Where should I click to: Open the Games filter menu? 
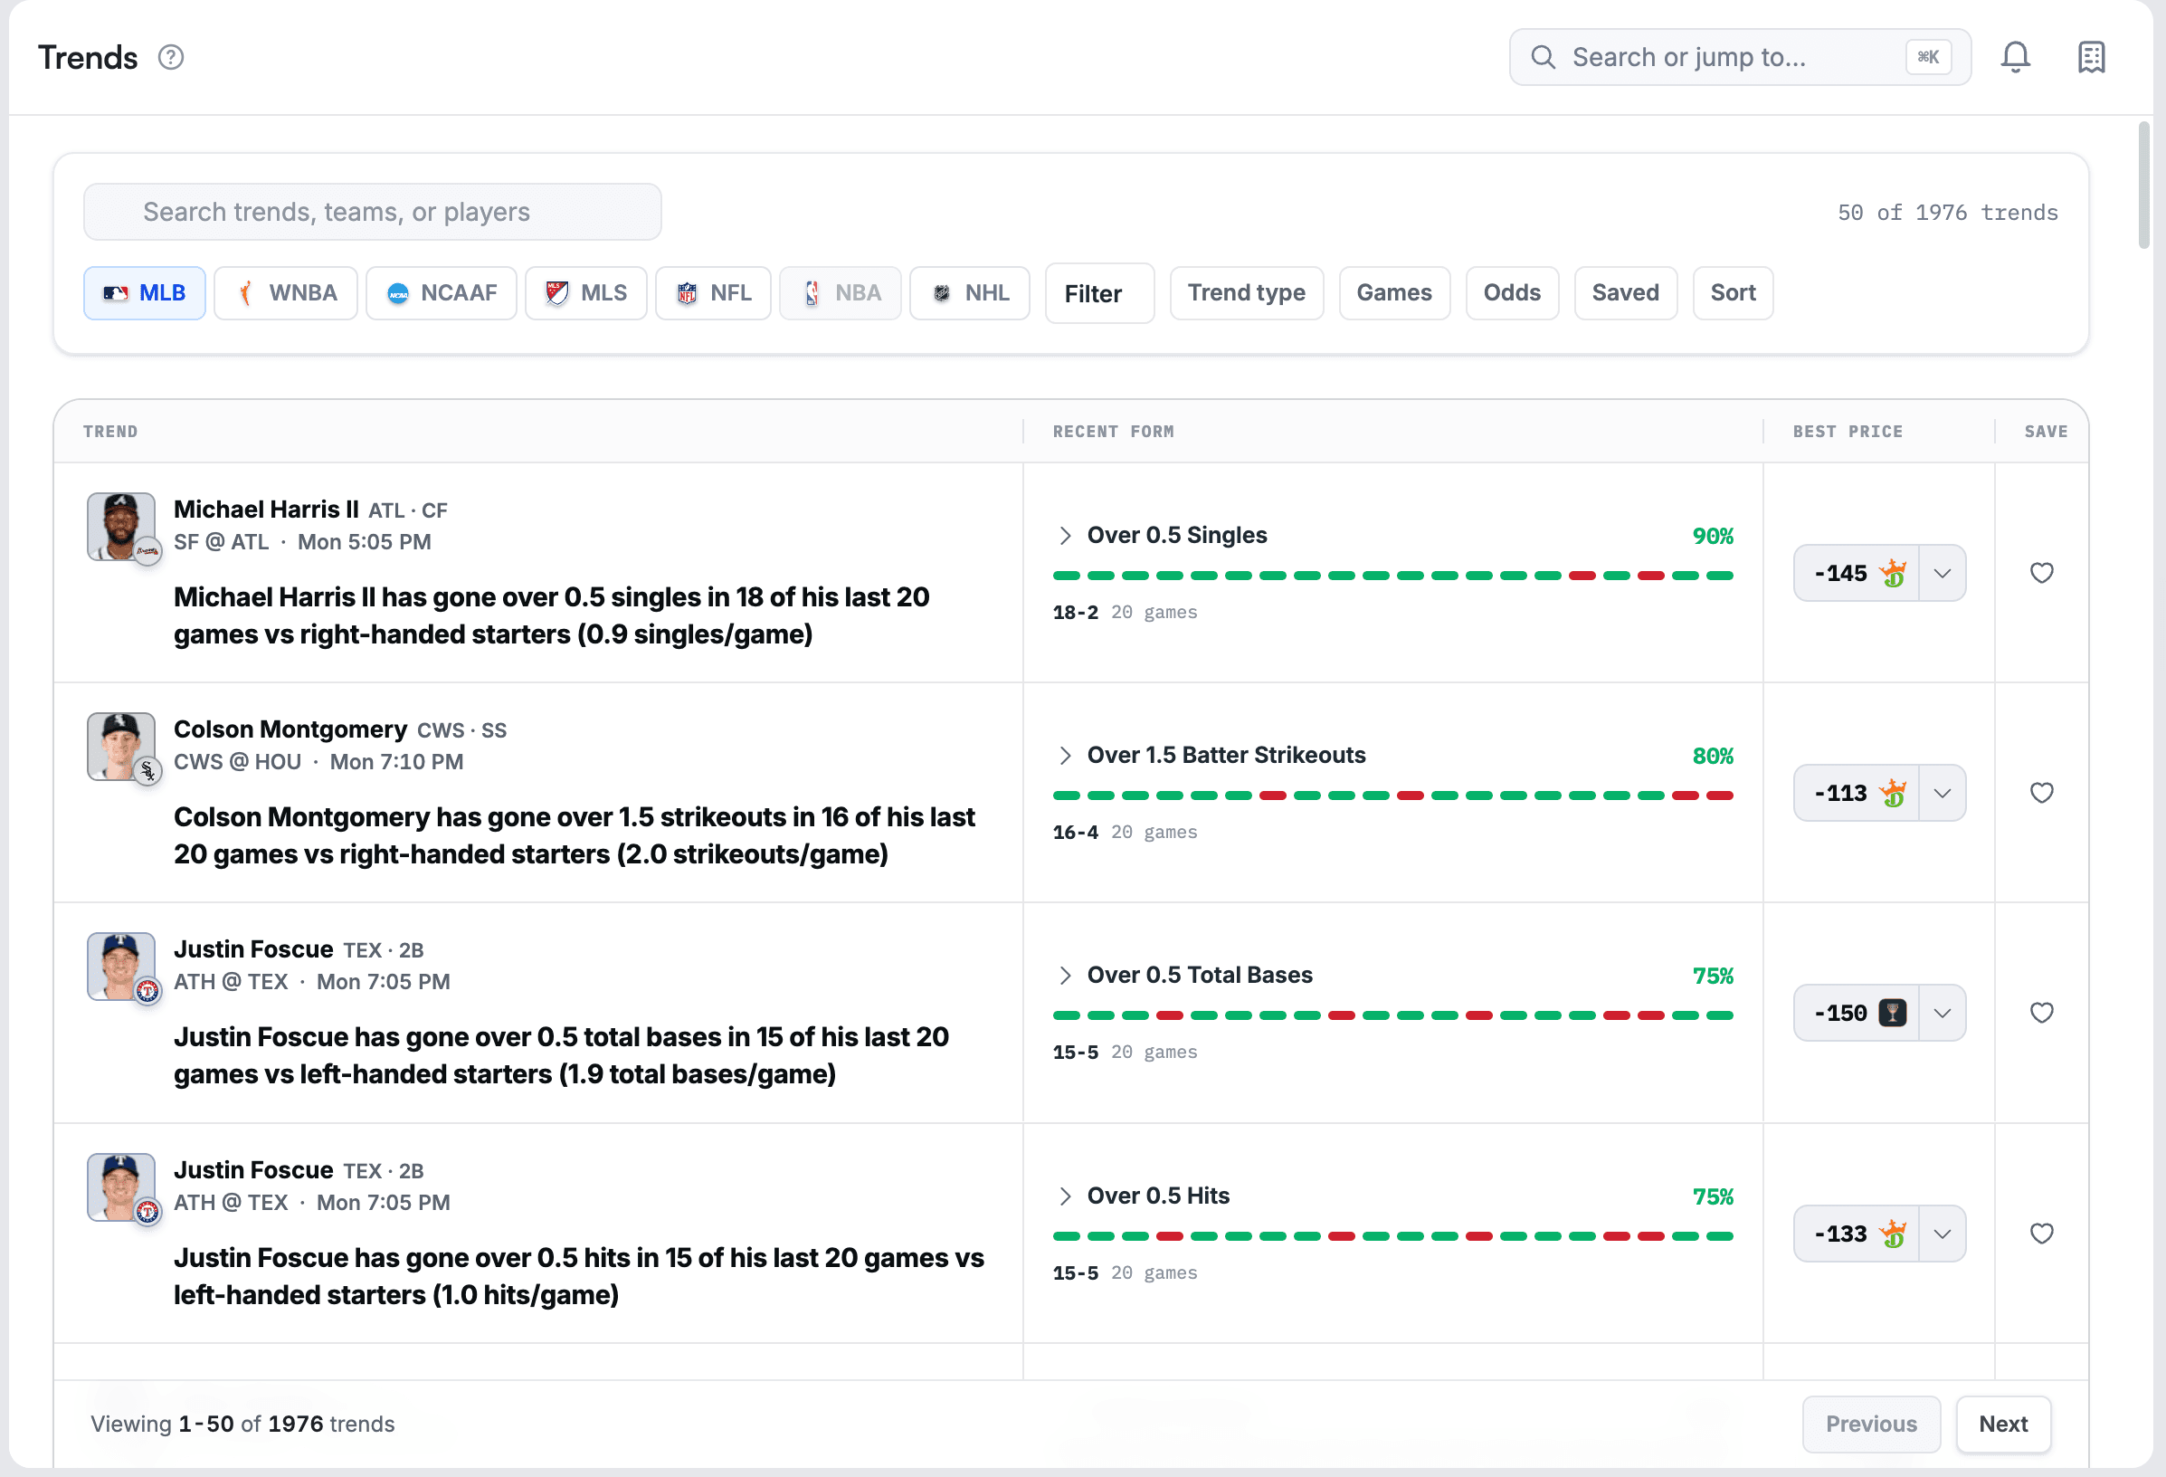1394,293
